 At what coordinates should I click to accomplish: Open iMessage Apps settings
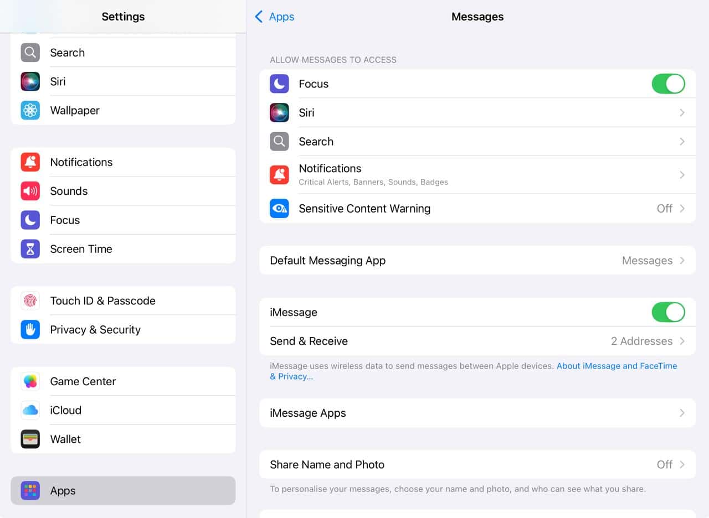pos(477,413)
